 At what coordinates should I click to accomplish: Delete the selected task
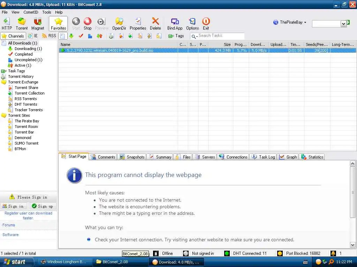155,24
